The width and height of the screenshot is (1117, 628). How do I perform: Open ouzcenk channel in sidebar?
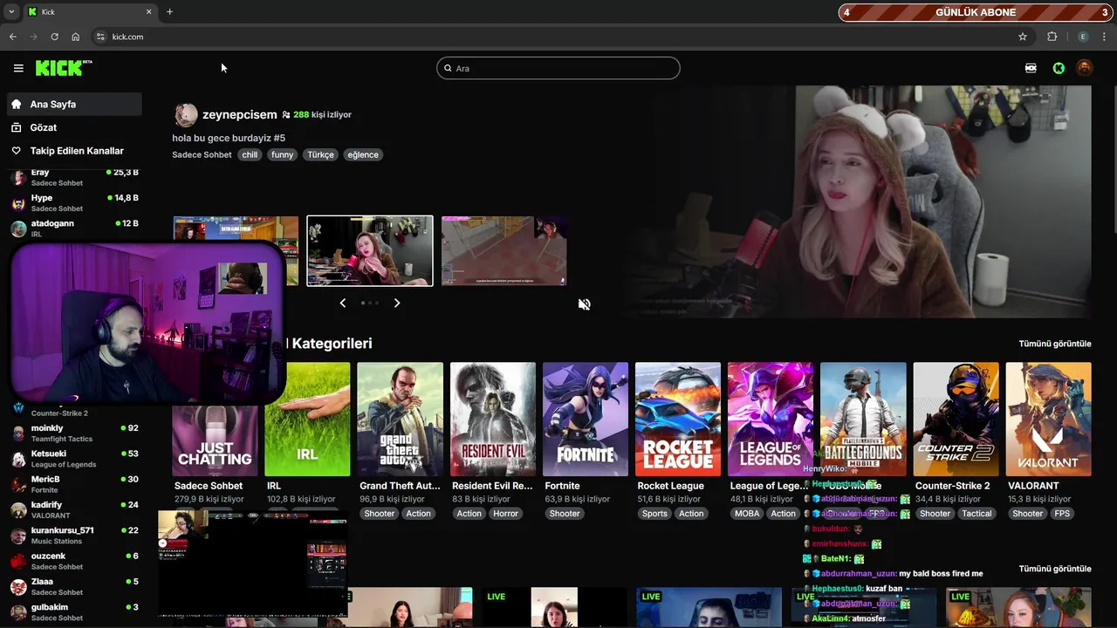74,561
